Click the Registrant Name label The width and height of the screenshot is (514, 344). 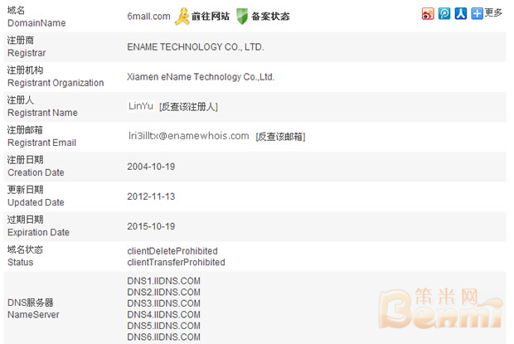coord(42,113)
